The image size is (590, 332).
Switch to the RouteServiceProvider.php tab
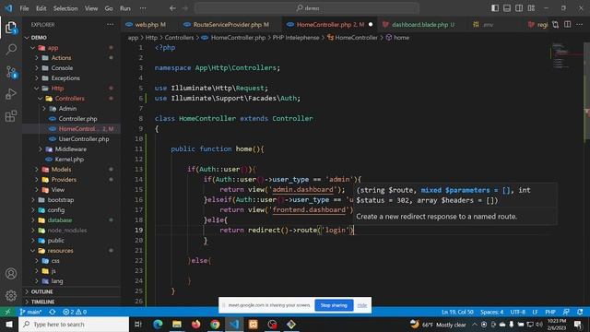point(227,25)
